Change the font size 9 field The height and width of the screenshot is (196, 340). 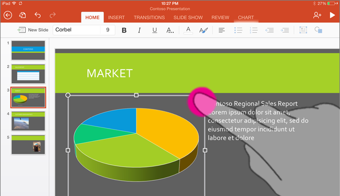coord(108,30)
